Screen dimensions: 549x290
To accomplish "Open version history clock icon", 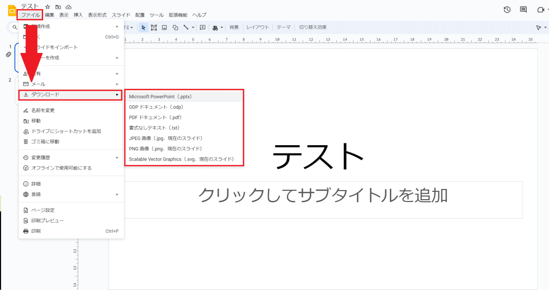I will [507, 10].
